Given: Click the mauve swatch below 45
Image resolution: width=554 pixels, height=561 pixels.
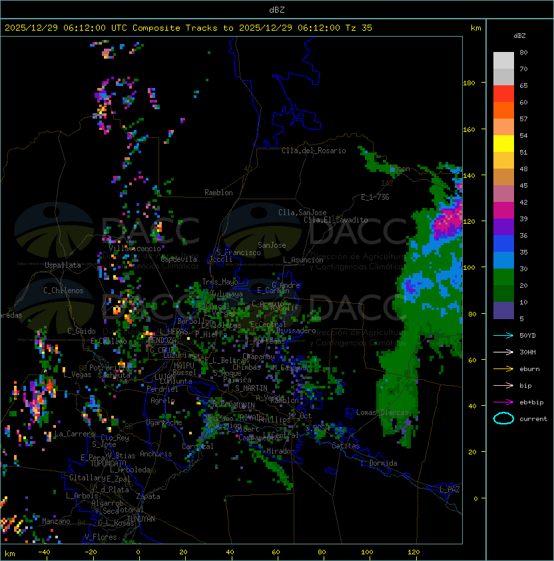Looking at the screenshot, I should point(503,194).
